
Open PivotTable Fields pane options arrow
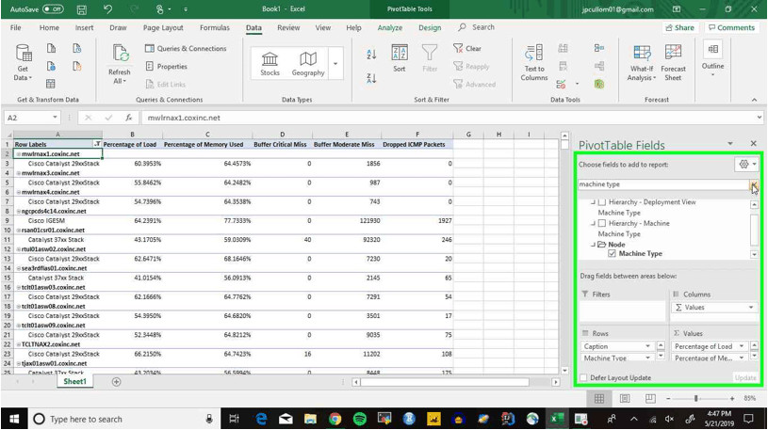729,144
